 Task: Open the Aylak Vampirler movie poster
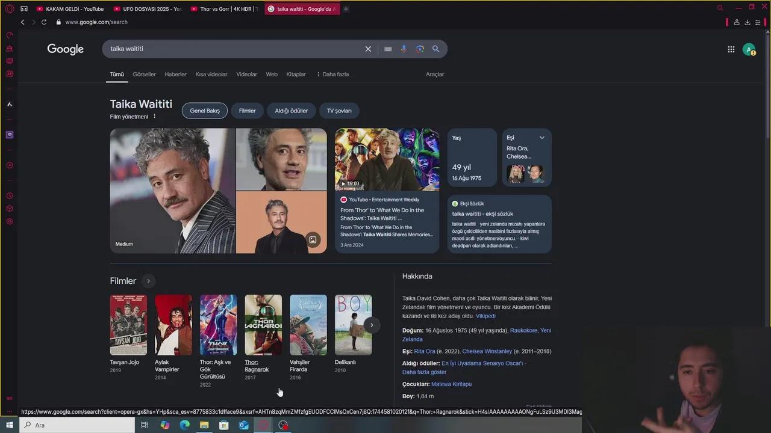click(173, 325)
